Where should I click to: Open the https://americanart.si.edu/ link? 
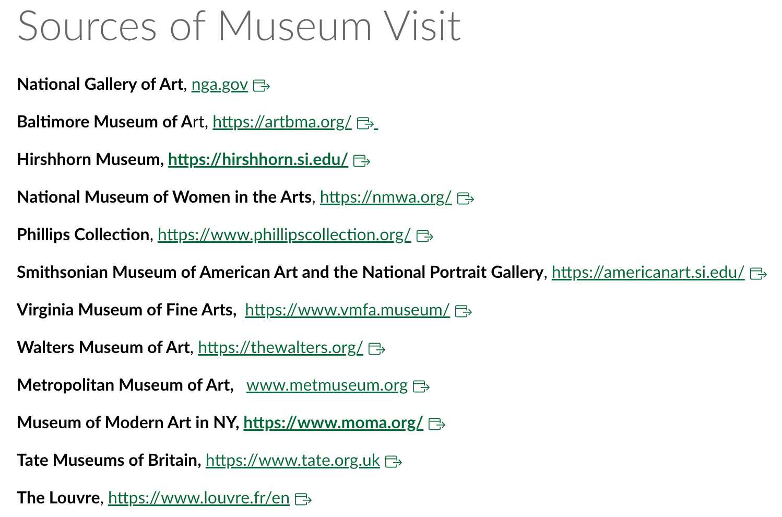648,273
